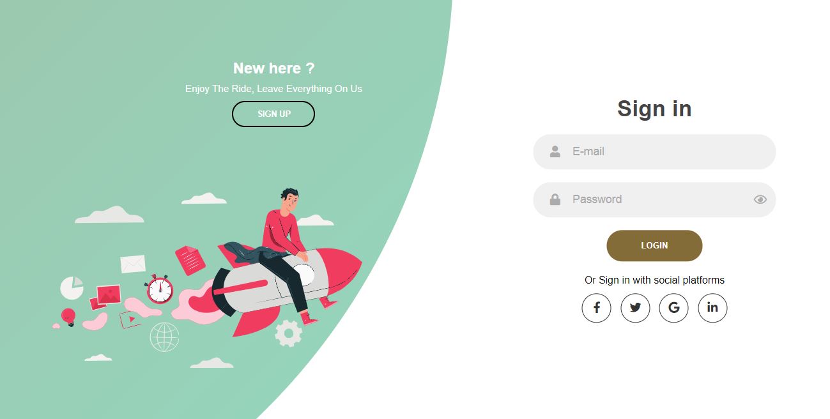
Task: Click the user icon in E-mail field
Action: tap(555, 151)
